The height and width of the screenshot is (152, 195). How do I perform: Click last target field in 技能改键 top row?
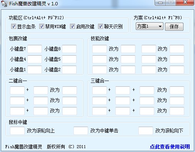click(177, 49)
